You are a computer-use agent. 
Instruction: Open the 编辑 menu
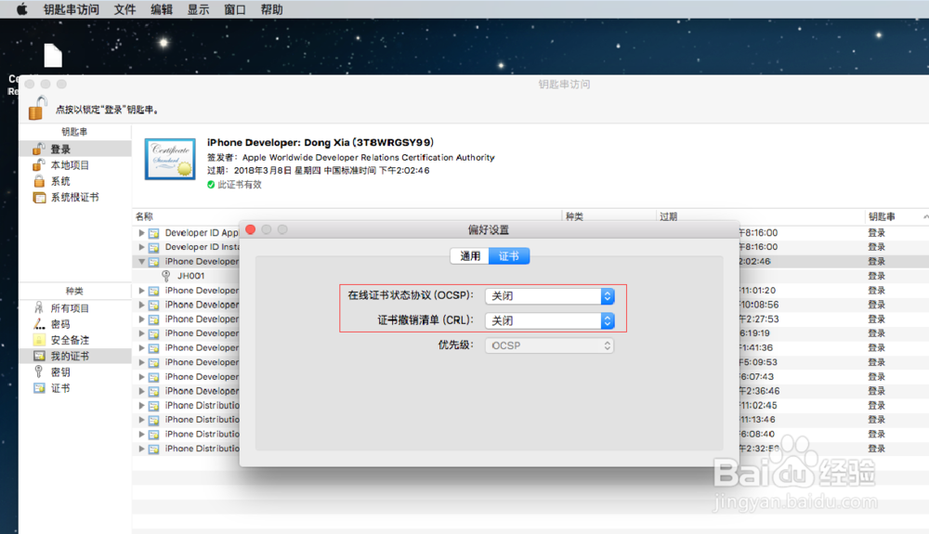pos(161,9)
